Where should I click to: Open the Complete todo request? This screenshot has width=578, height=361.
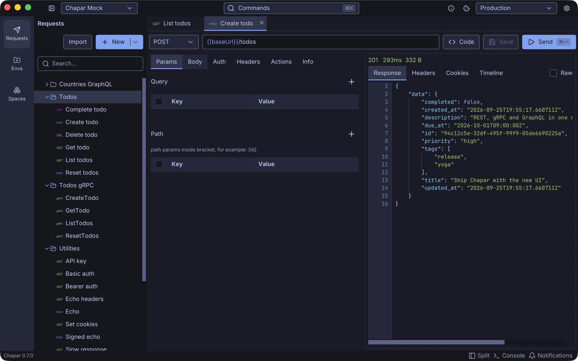(88, 109)
